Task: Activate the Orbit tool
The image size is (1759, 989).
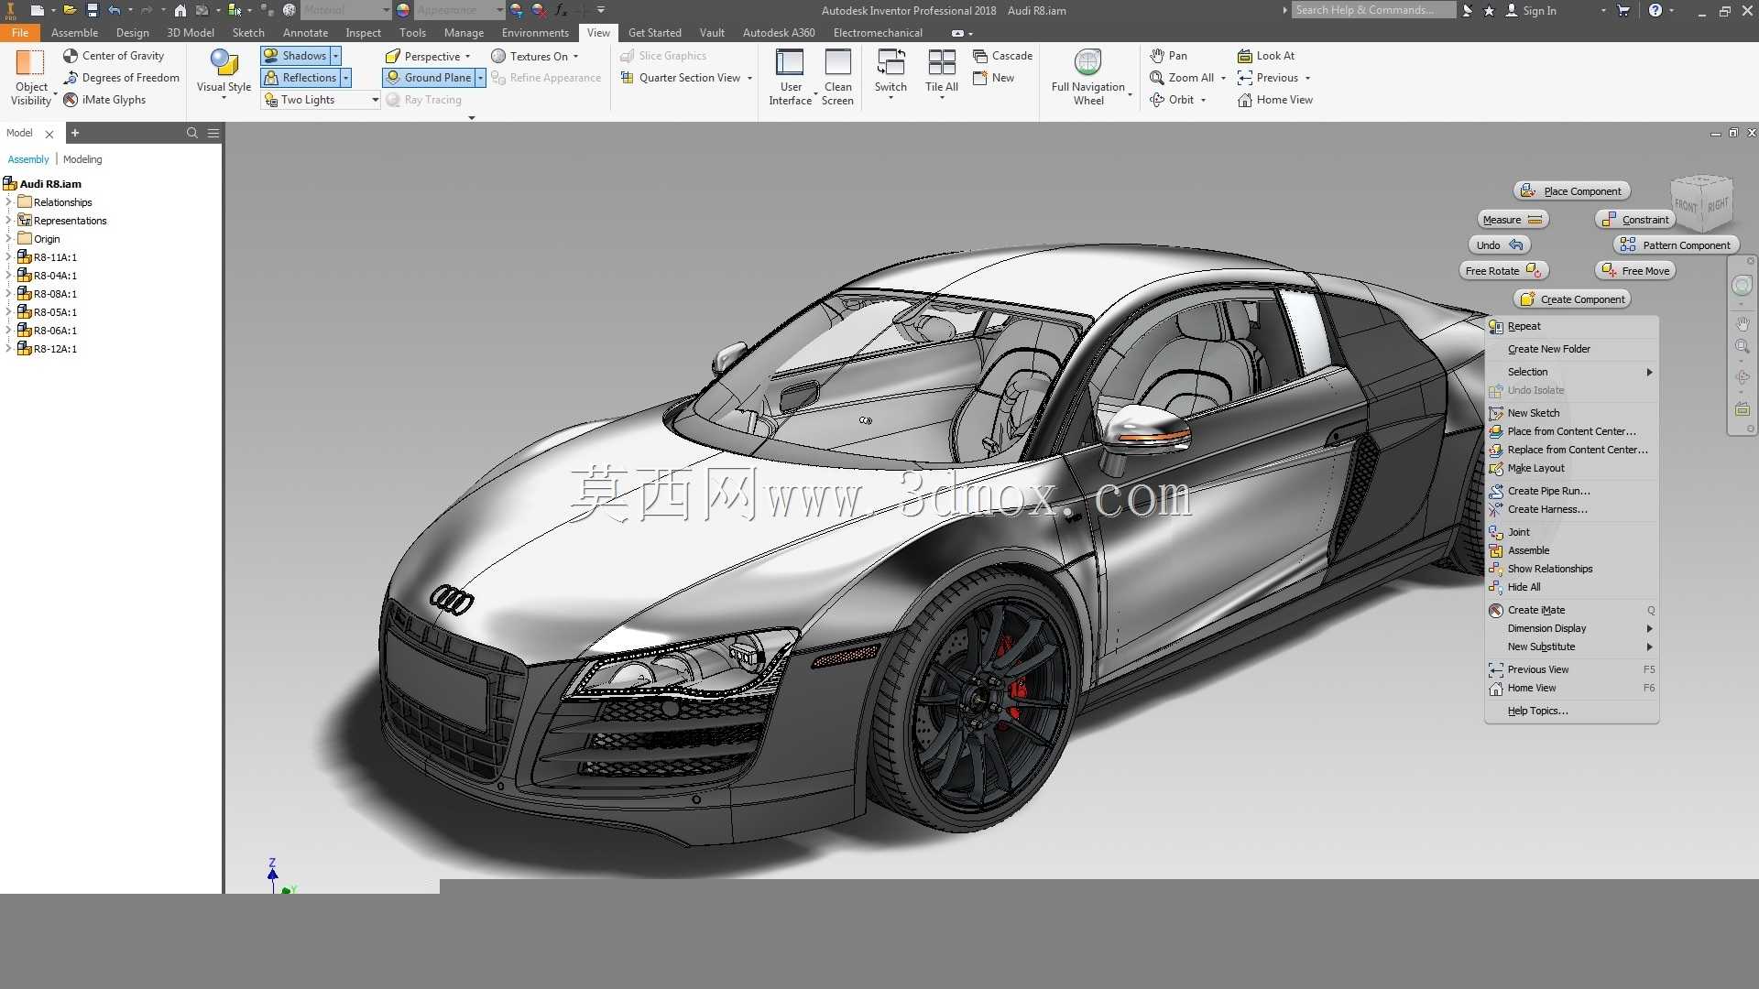Action: click(x=1173, y=100)
